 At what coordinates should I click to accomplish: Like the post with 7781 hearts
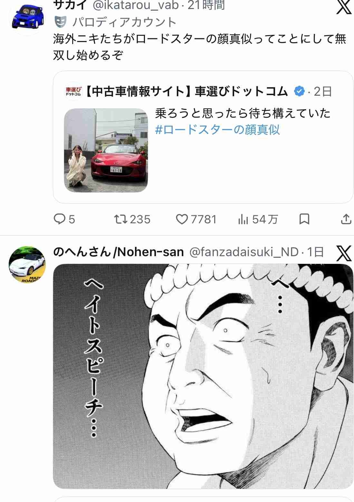[182, 219]
